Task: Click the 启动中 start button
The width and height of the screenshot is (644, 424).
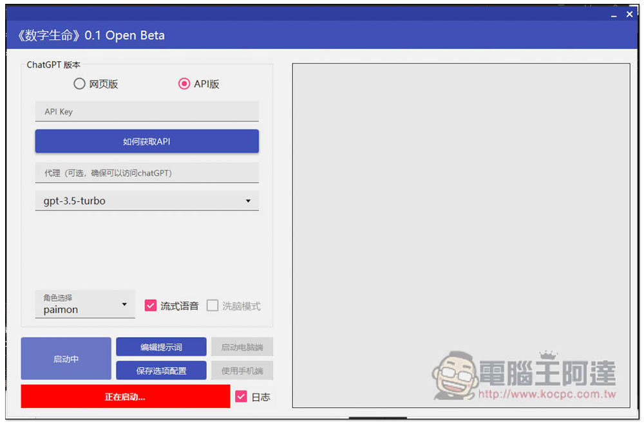Action: 66,358
